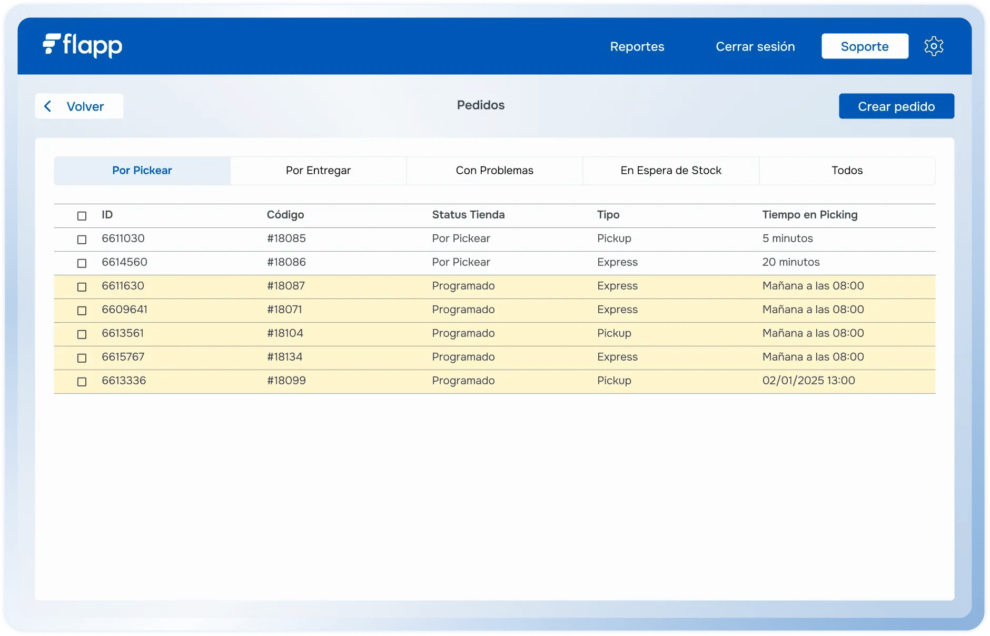
Task: Check the box for order 6611030
Action: pyautogui.click(x=82, y=240)
